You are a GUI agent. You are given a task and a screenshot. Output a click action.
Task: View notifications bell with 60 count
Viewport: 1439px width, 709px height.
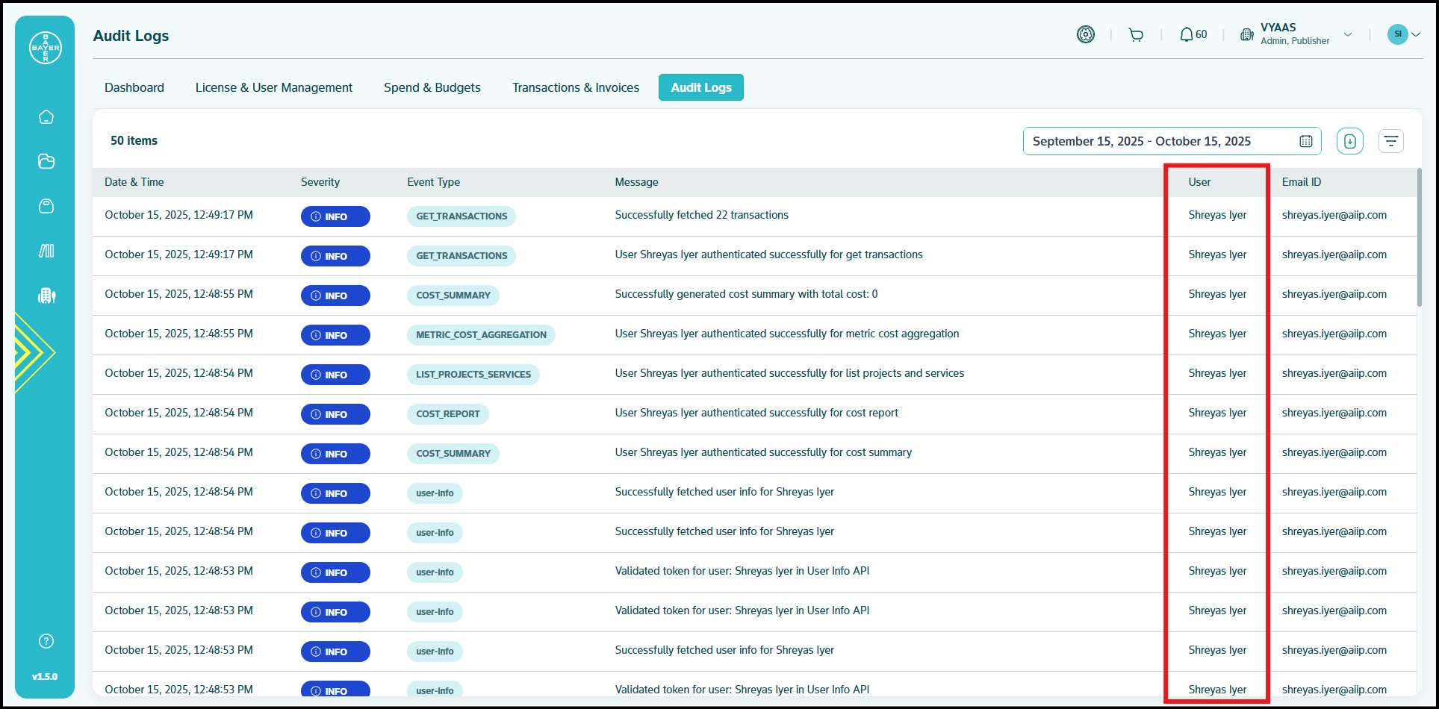(1193, 35)
